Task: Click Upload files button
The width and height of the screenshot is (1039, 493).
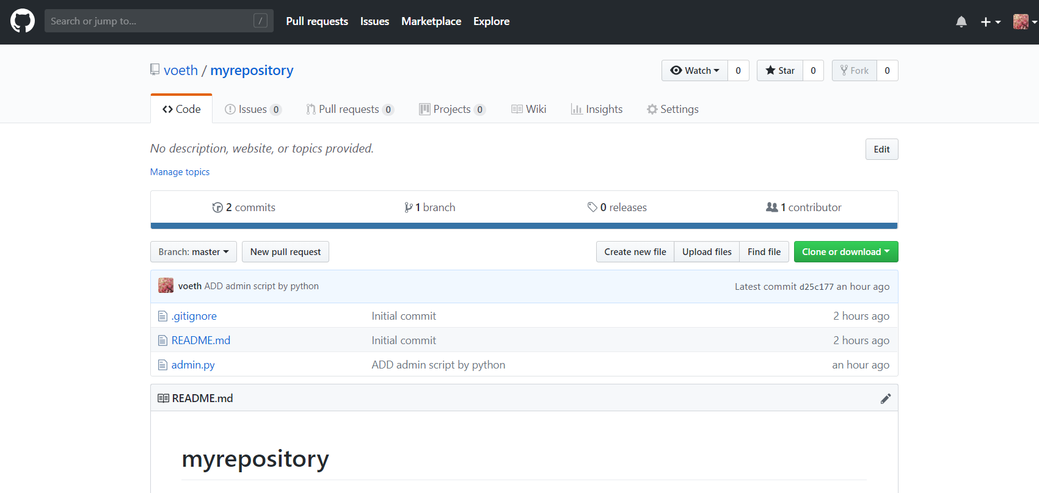Action: 707,252
